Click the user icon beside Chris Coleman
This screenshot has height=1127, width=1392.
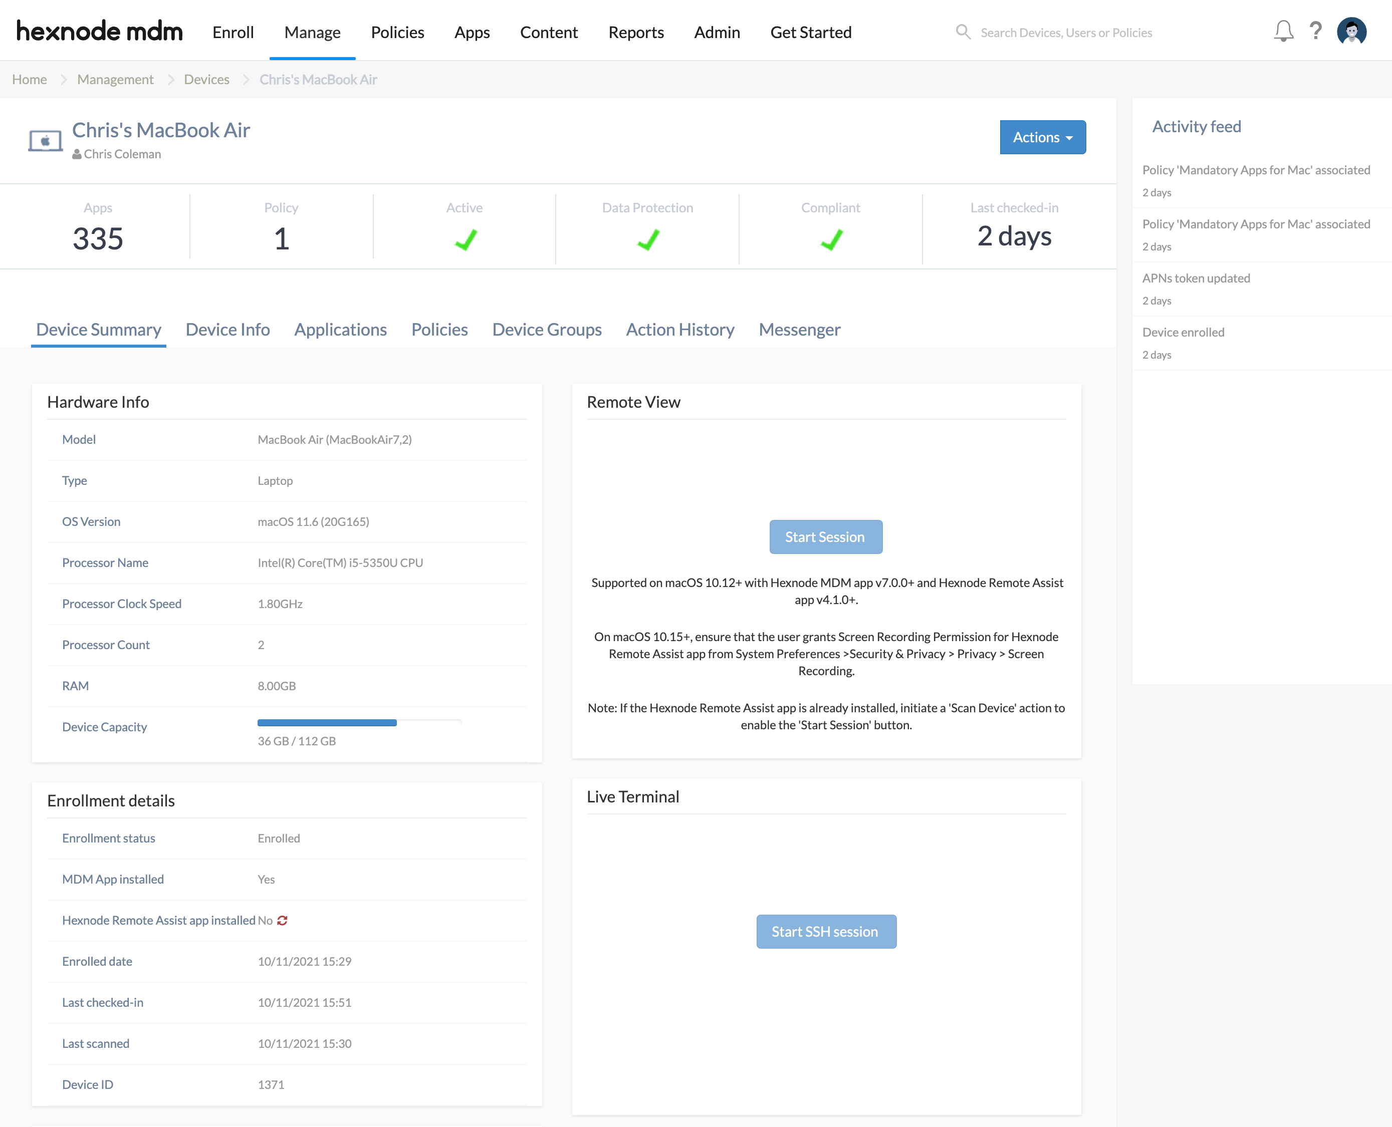pyautogui.click(x=77, y=154)
